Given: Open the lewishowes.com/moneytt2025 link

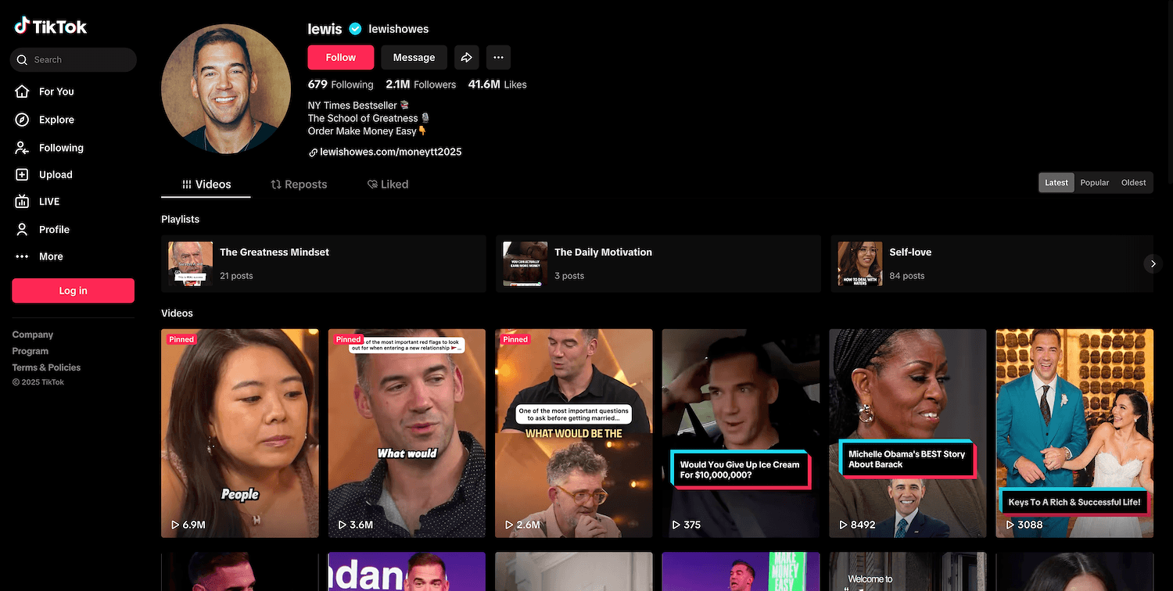Looking at the screenshot, I should tap(390, 152).
